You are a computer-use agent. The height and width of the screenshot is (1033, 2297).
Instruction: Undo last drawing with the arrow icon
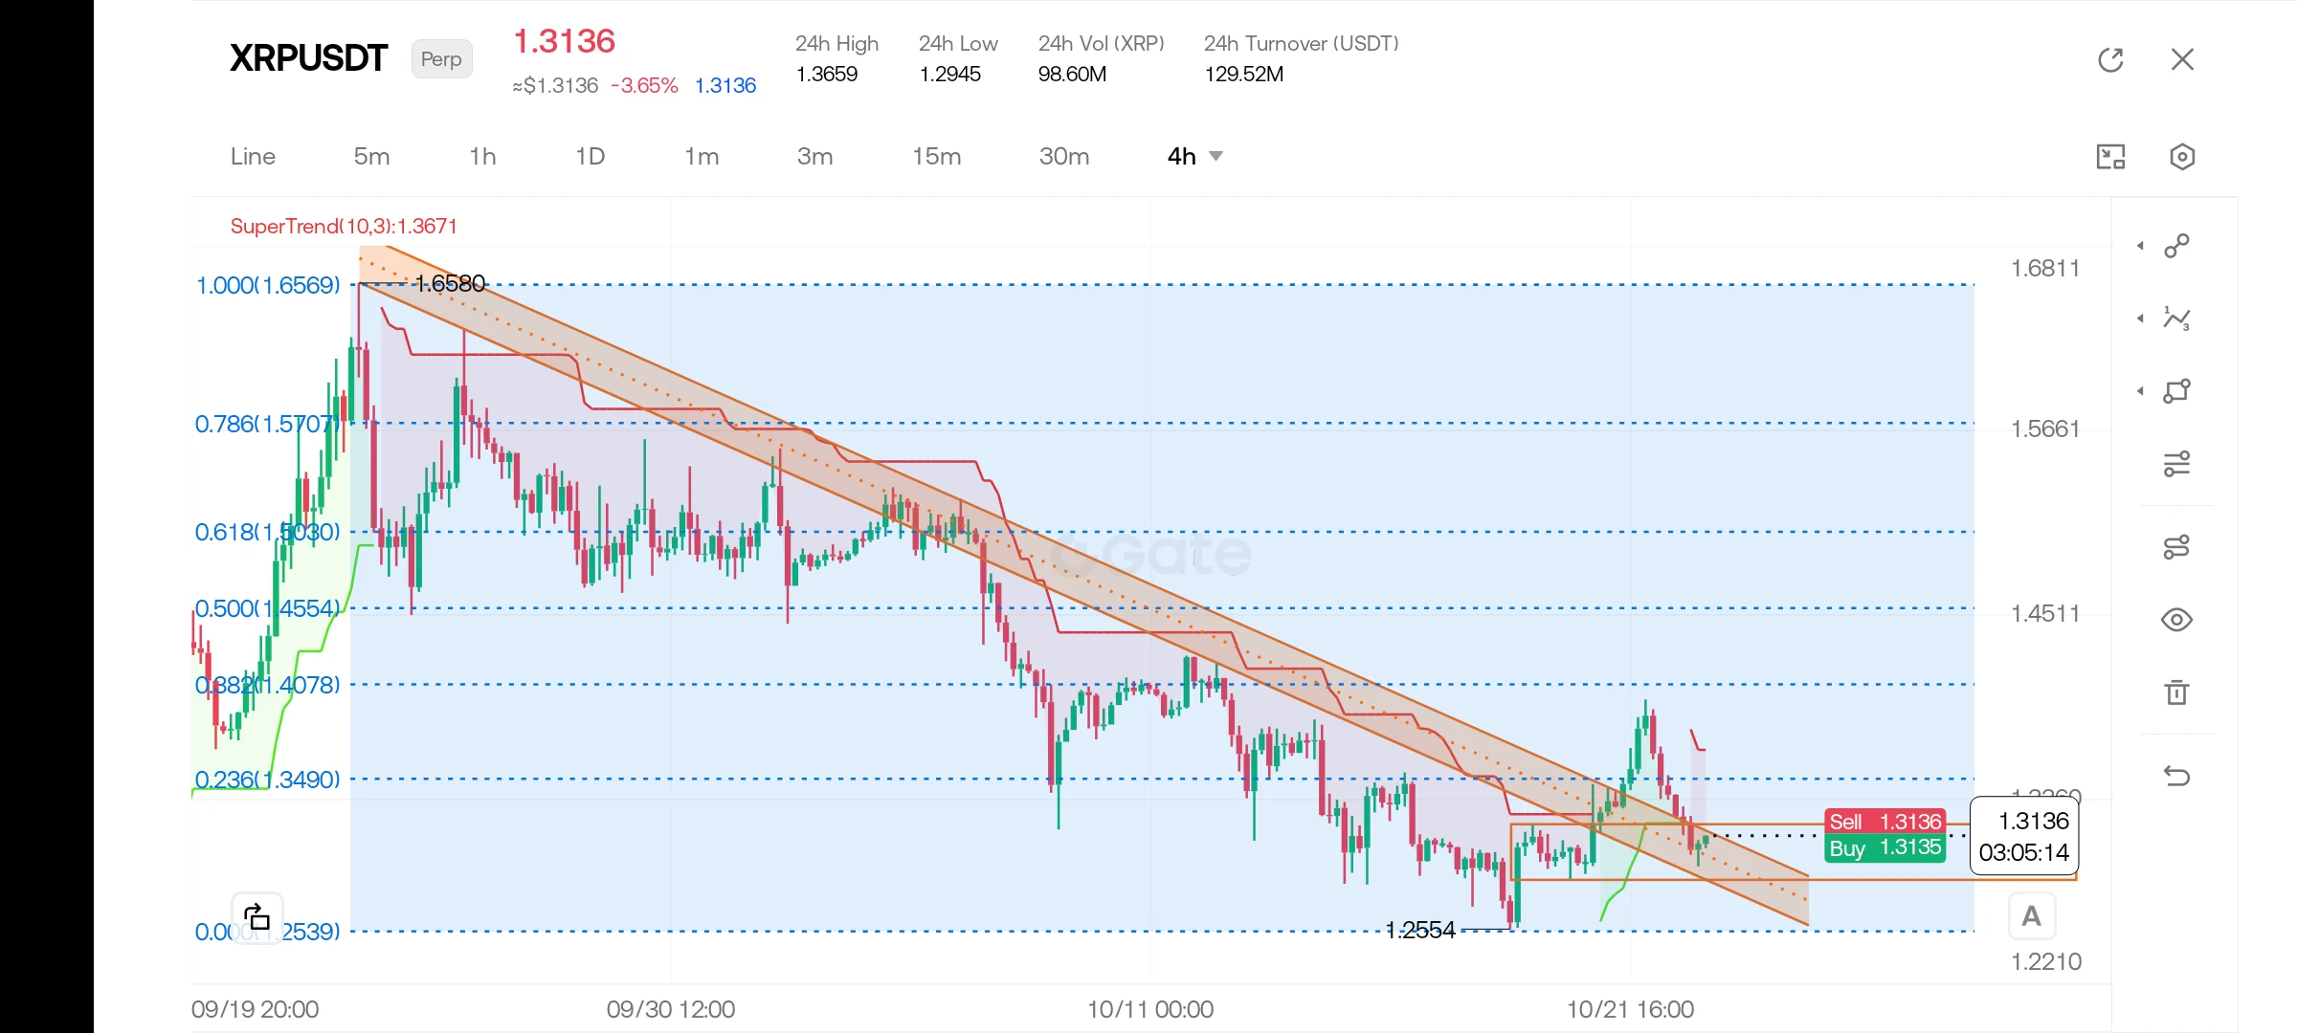(x=2177, y=775)
